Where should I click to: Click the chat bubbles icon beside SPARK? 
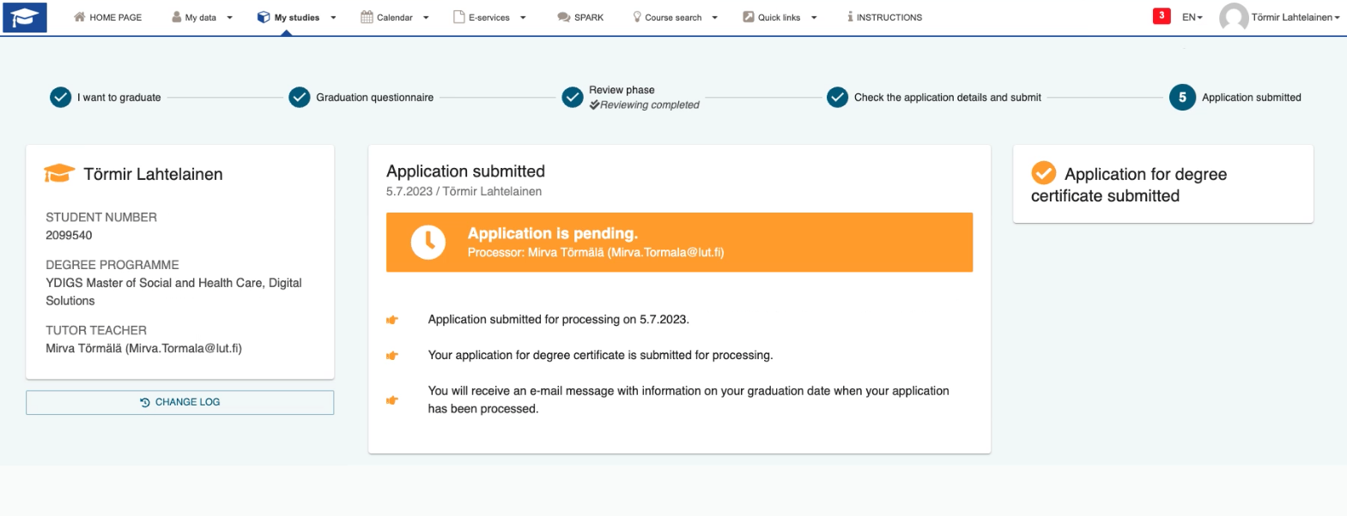coord(564,17)
